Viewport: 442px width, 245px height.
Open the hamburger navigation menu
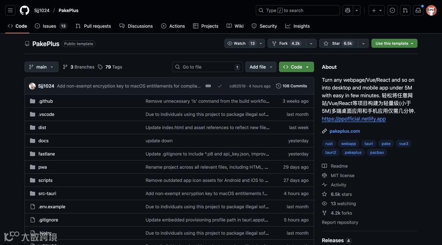[10, 10]
